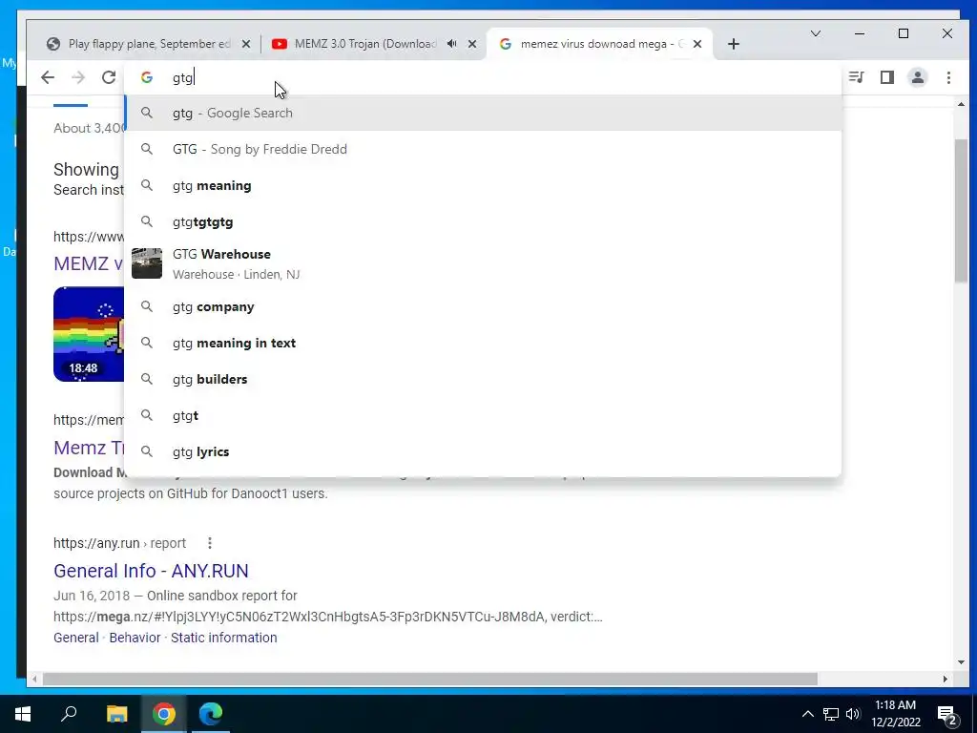977x733 pixels.
Task: Click the Google icon in address bar
Action: pyautogui.click(x=147, y=77)
